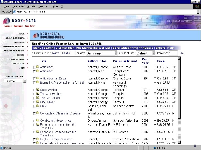The image size is (201, 150).
Task: Check box for Concepts of Alzheimer Disease
Action: coord(34,113)
